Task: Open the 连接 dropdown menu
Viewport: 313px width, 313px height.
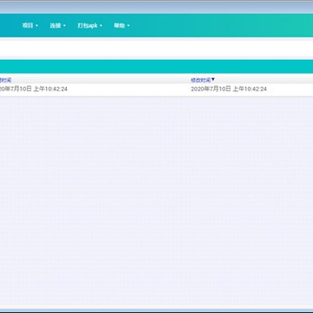Action: (57, 25)
